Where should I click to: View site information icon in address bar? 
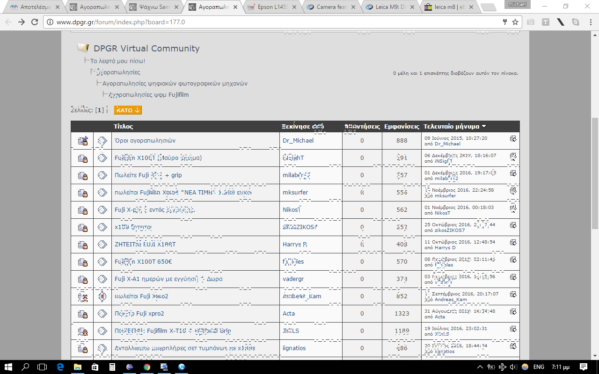[50, 22]
